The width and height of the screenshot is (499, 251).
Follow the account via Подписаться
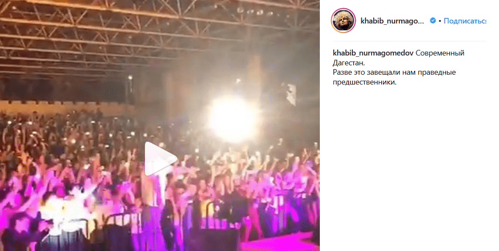pyautogui.click(x=465, y=21)
